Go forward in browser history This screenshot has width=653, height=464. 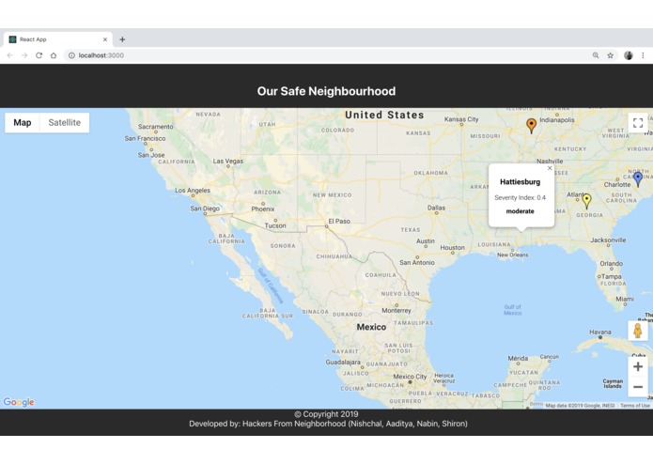coord(24,55)
